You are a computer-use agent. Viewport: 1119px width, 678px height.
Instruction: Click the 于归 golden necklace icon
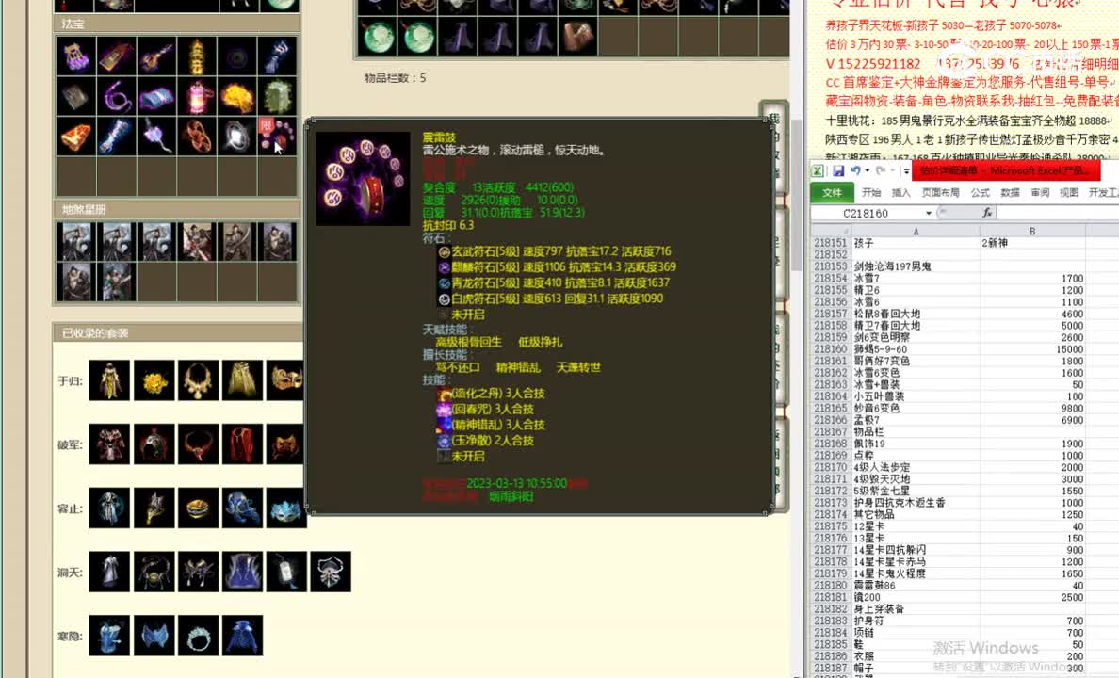(x=198, y=379)
